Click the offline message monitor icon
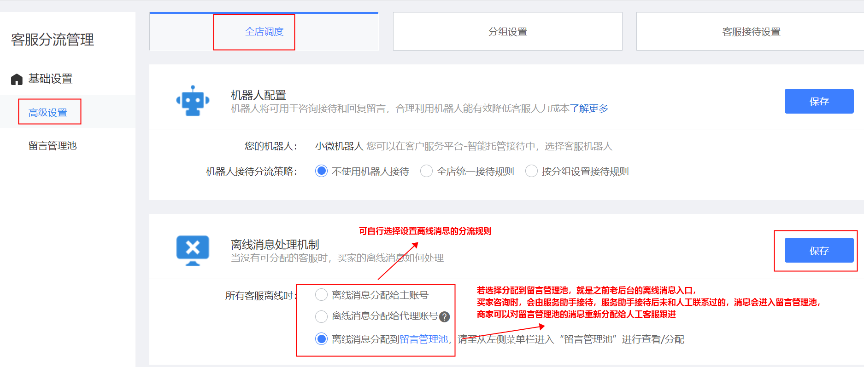This screenshot has height=367, width=864. [193, 250]
